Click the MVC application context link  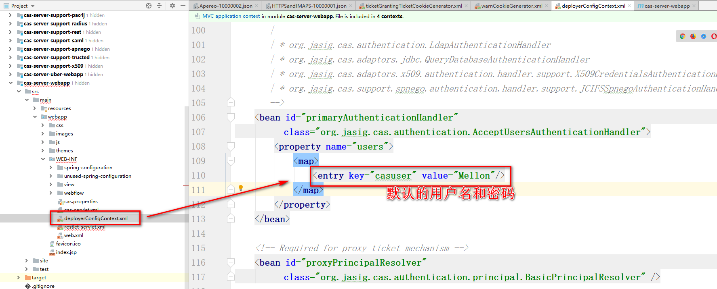coord(231,16)
